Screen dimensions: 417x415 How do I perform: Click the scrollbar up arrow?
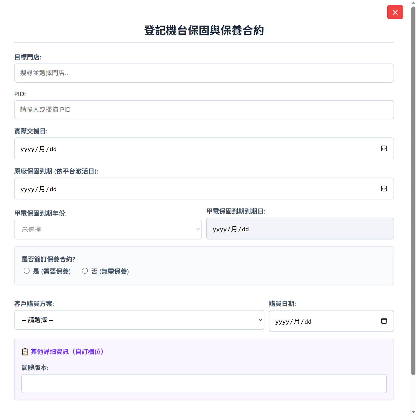[413, 3]
